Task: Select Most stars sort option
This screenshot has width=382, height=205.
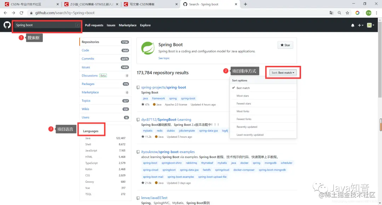Action: point(263,96)
